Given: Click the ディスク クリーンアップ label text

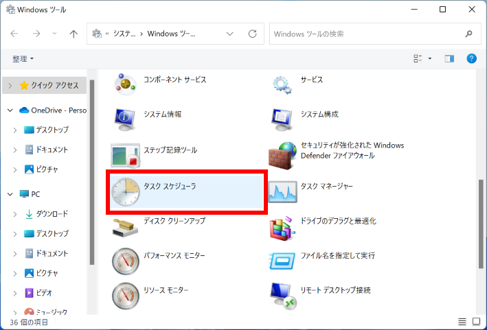Looking at the screenshot, I should click(x=174, y=220).
